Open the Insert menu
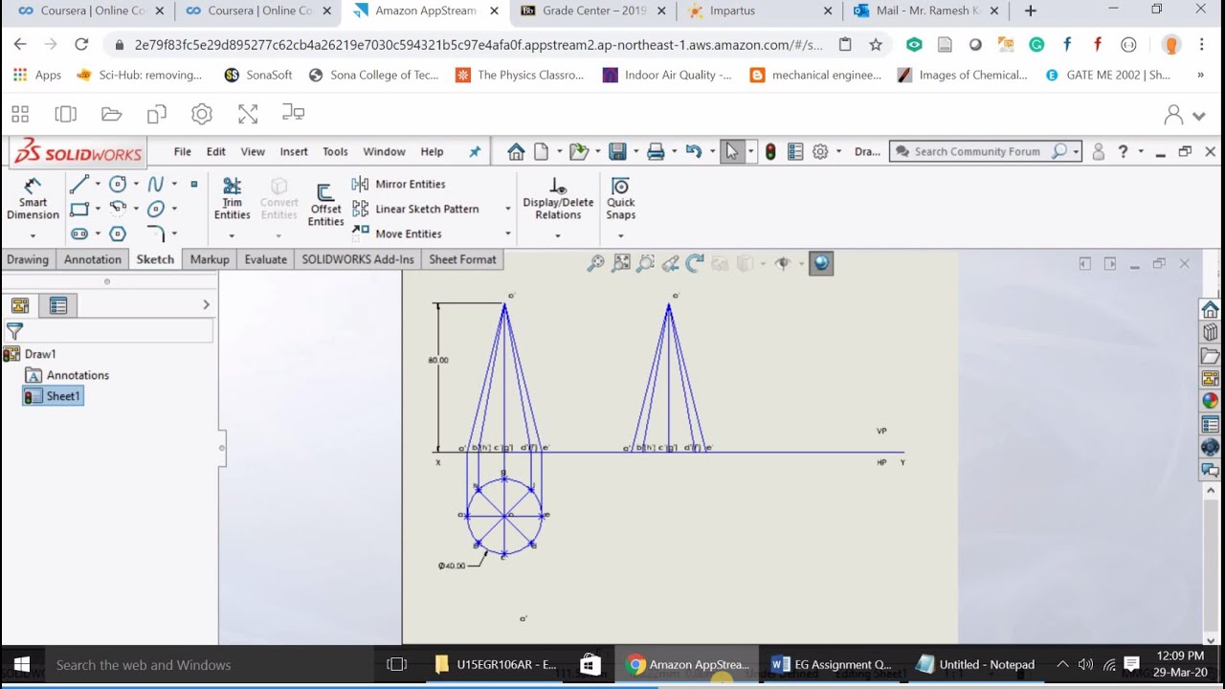Screen dimensions: 1225x689 [294, 151]
